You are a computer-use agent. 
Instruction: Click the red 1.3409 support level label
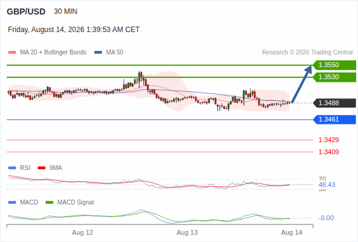pyautogui.click(x=328, y=152)
